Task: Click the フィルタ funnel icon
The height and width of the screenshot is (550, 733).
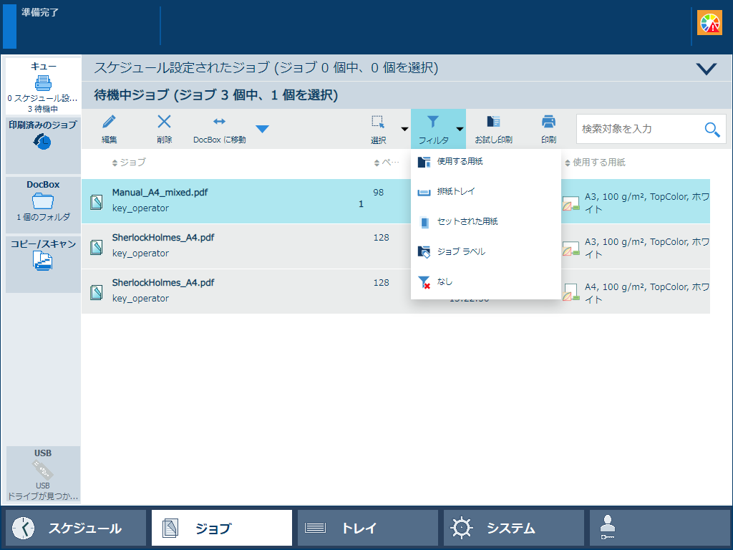Action: (433, 122)
